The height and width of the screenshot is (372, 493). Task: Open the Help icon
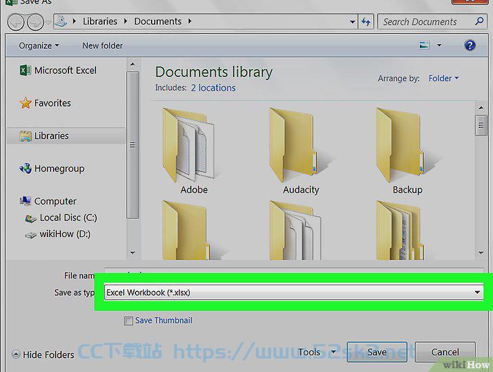point(470,45)
